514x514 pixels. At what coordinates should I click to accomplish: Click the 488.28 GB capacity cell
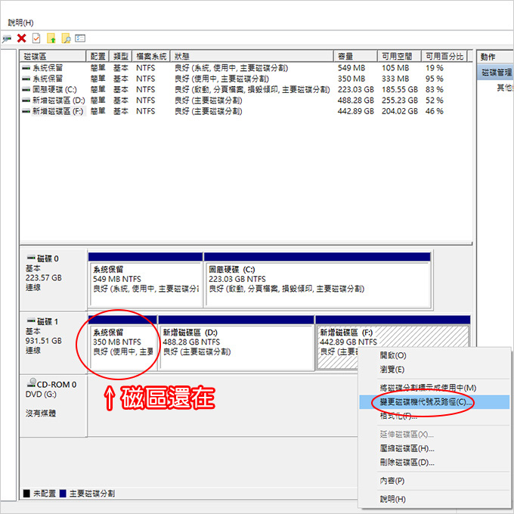[x=356, y=101]
